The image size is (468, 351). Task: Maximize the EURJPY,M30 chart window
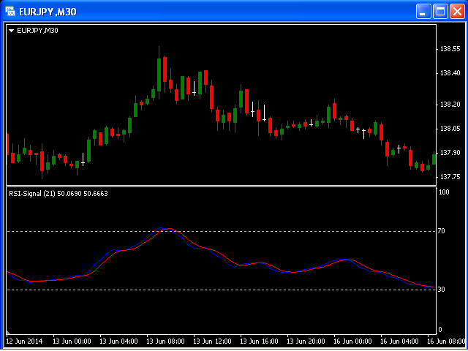coord(441,12)
